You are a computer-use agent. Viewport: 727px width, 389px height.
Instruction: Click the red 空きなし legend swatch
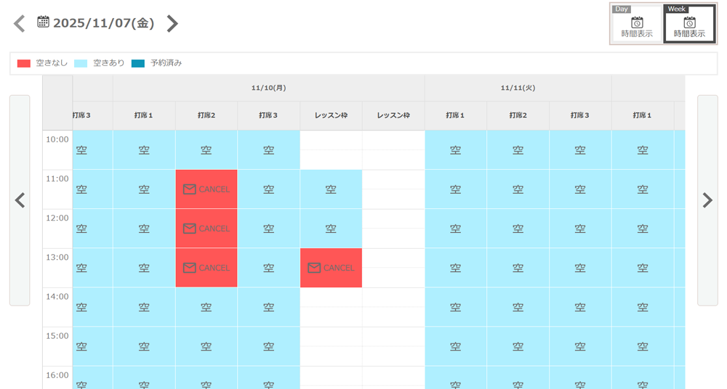point(24,64)
